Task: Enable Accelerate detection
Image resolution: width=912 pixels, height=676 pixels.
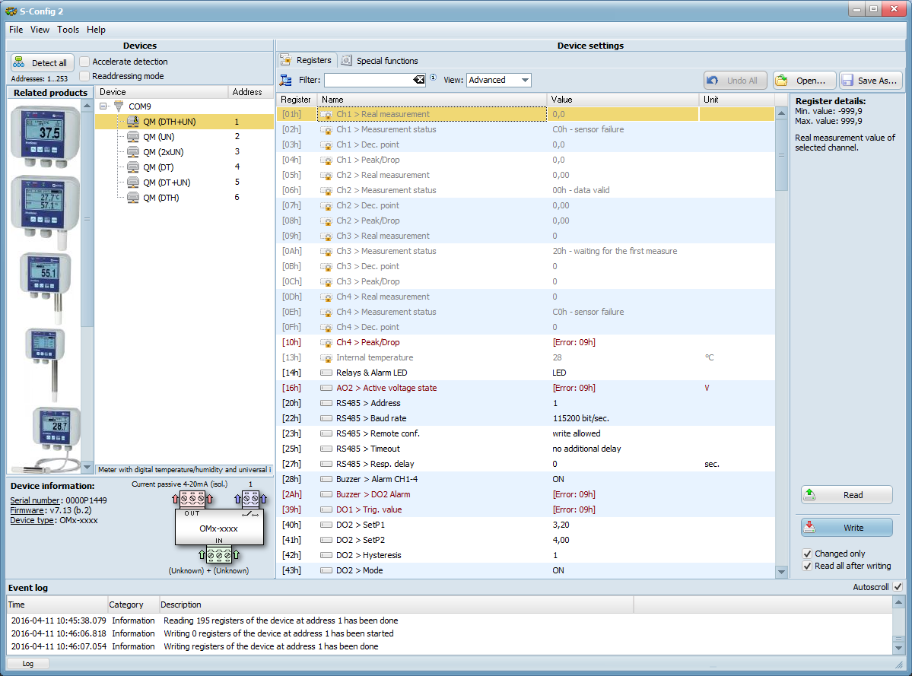Action: [84, 62]
